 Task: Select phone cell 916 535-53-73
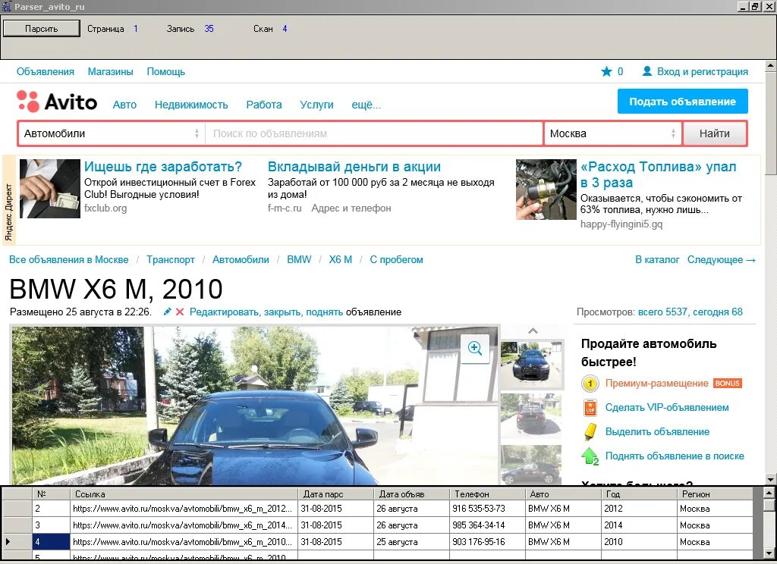(487, 509)
